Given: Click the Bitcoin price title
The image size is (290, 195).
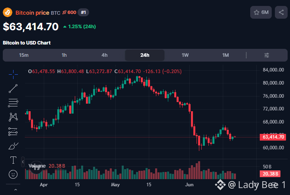Looking at the screenshot, I should tap(32, 13).
